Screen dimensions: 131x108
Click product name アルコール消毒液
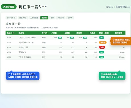click(24, 57)
